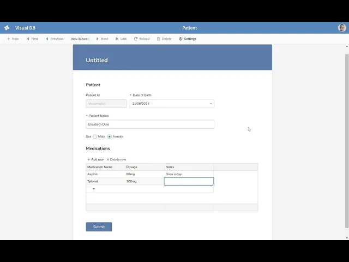Viewport: 349px width, 262px height.
Task: Go to the First record
Action: tap(32, 39)
